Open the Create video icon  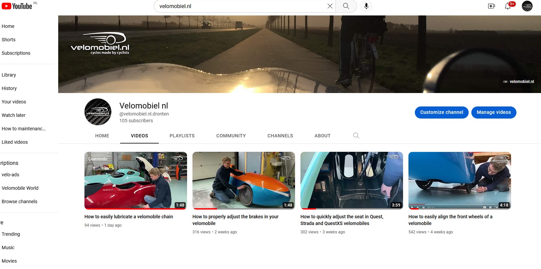point(492,6)
